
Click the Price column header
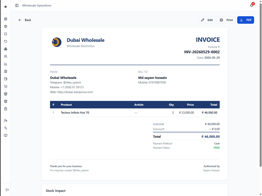coord(190,105)
